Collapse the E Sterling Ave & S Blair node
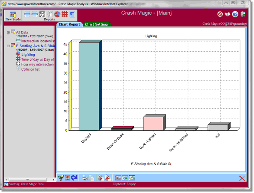254x193 pixels. [x=8, y=46]
